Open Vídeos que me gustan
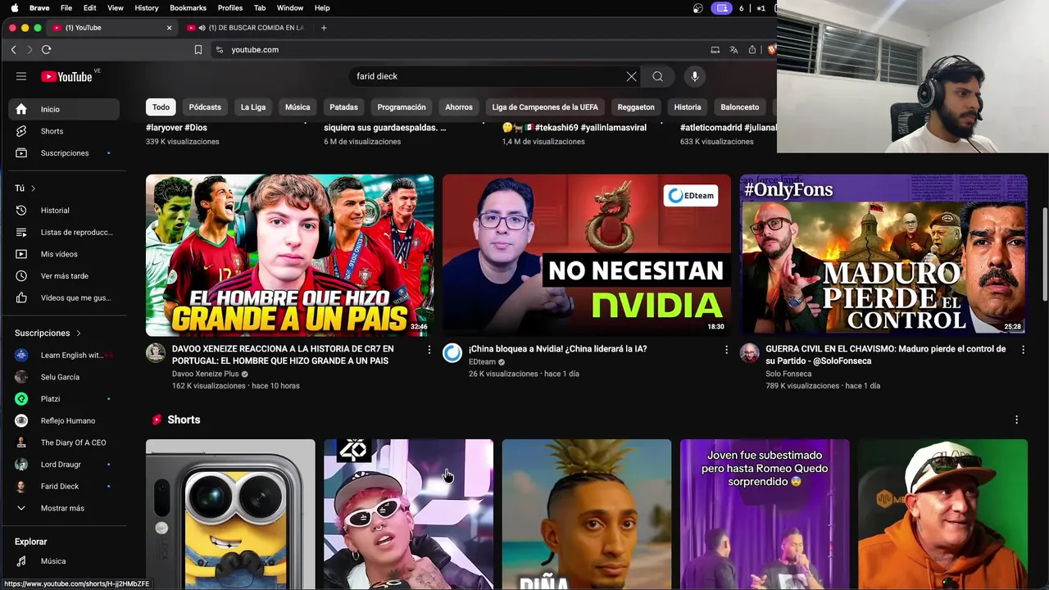 [64, 297]
